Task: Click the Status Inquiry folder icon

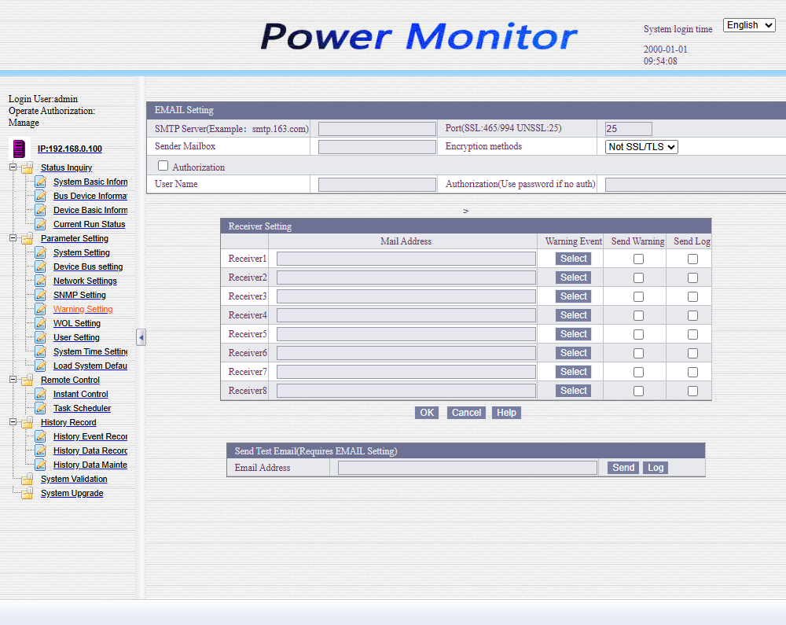Action: (28, 167)
